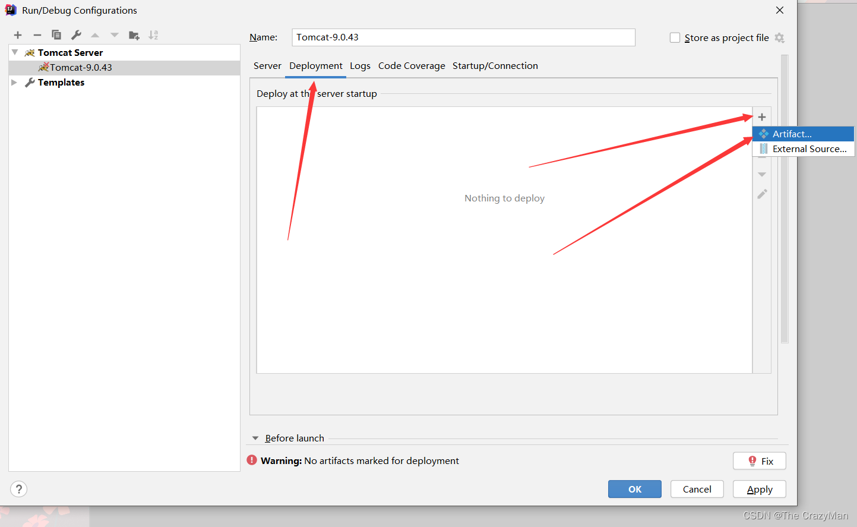
Task: Click the 'Before launch' label
Action: click(295, 438)
